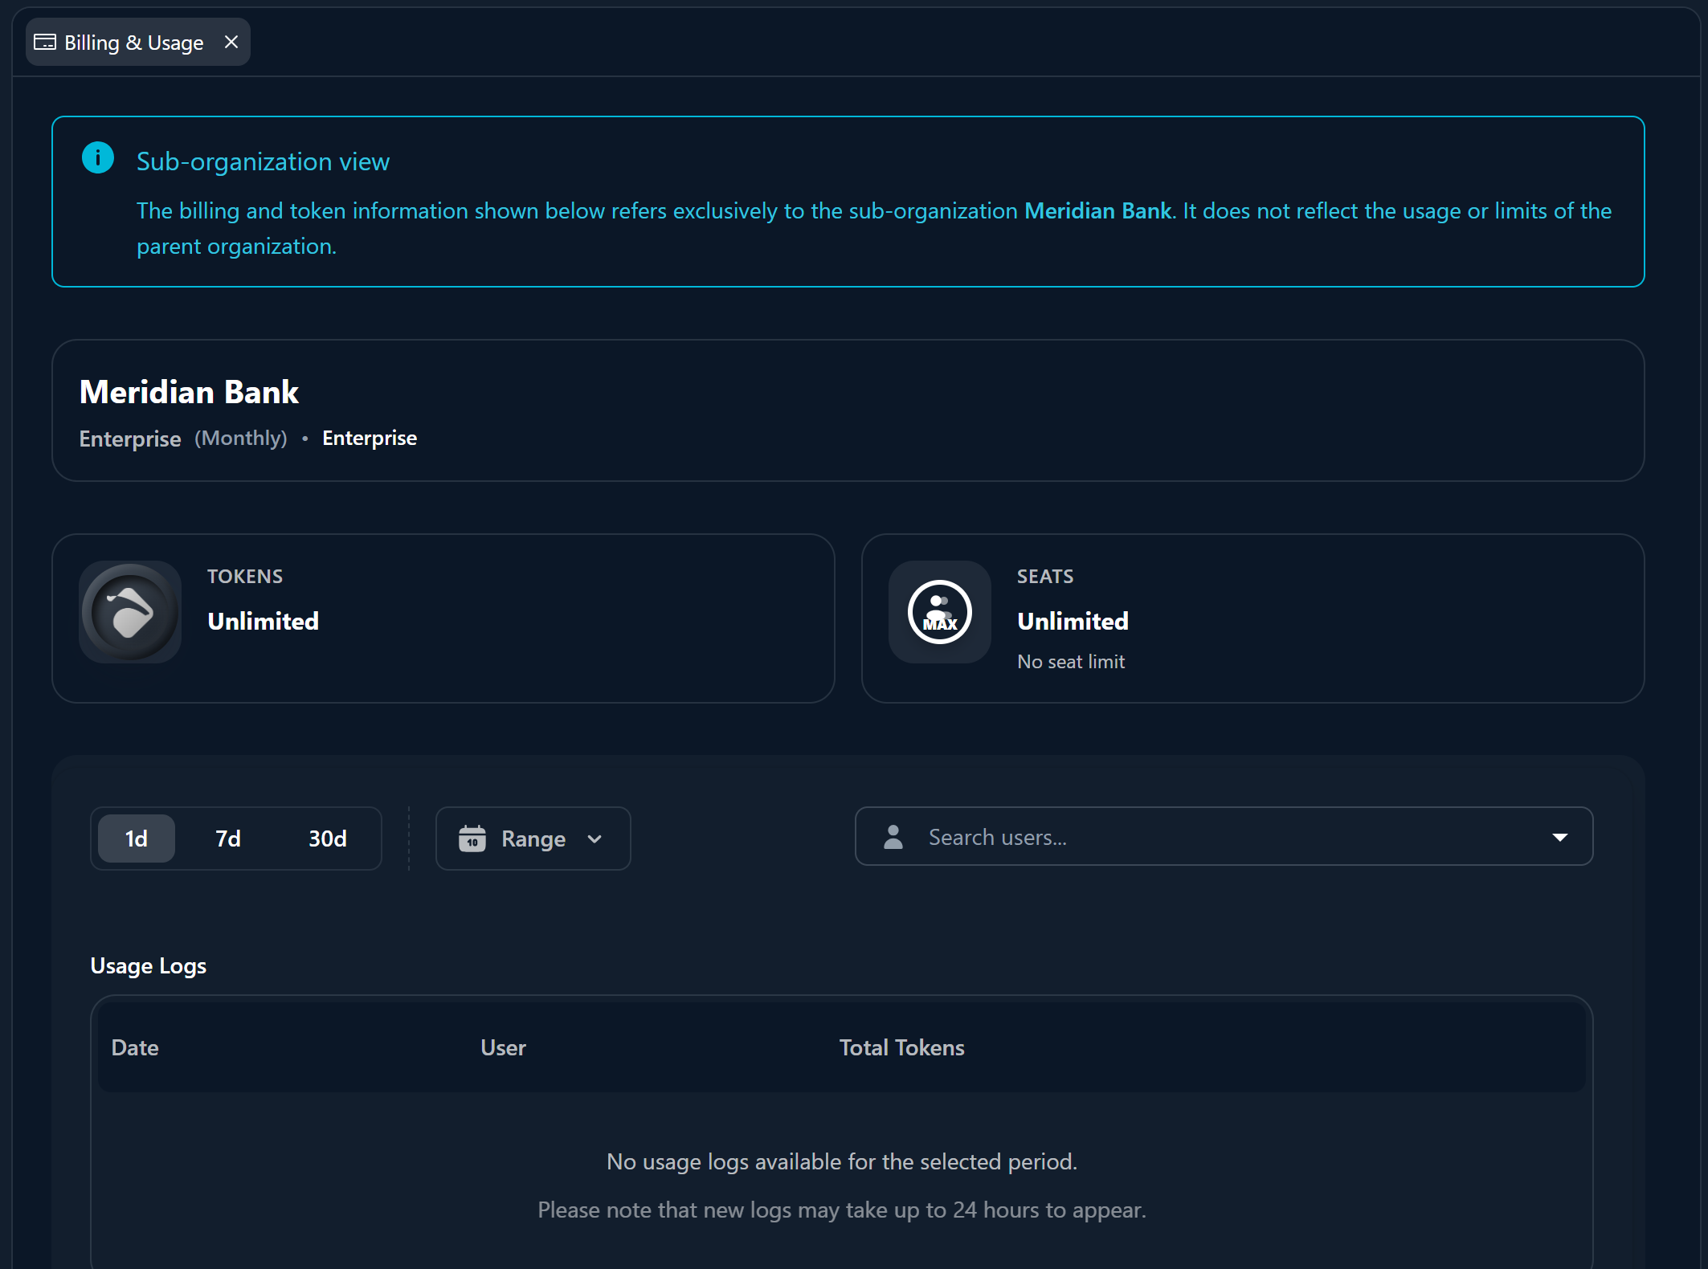This screenshot has width=1708, height=1269.
Task: Click the SEATS card label
Action: [x=1045, y=576]
